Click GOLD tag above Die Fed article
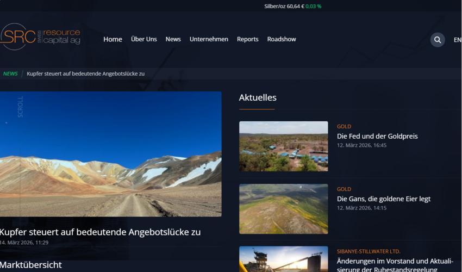The image size is (462, 272). tap(344, 127)
